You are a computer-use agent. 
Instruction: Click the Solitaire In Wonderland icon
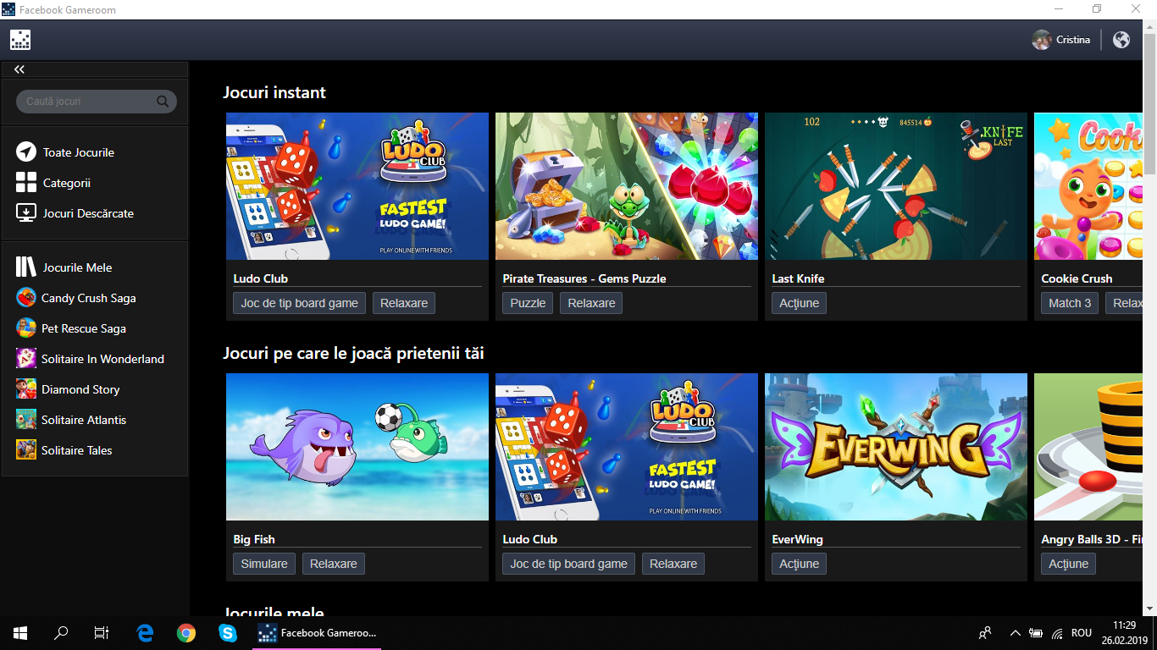pos(26,359)
